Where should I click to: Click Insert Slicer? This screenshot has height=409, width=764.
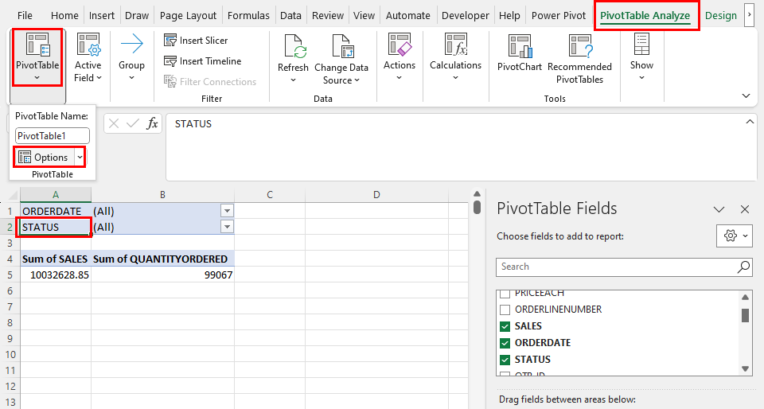(196, 41)
